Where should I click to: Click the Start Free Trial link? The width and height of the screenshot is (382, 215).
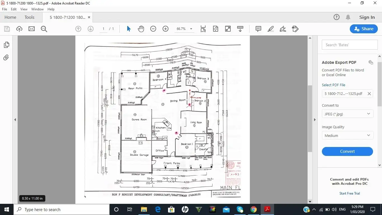click(350, 193)
